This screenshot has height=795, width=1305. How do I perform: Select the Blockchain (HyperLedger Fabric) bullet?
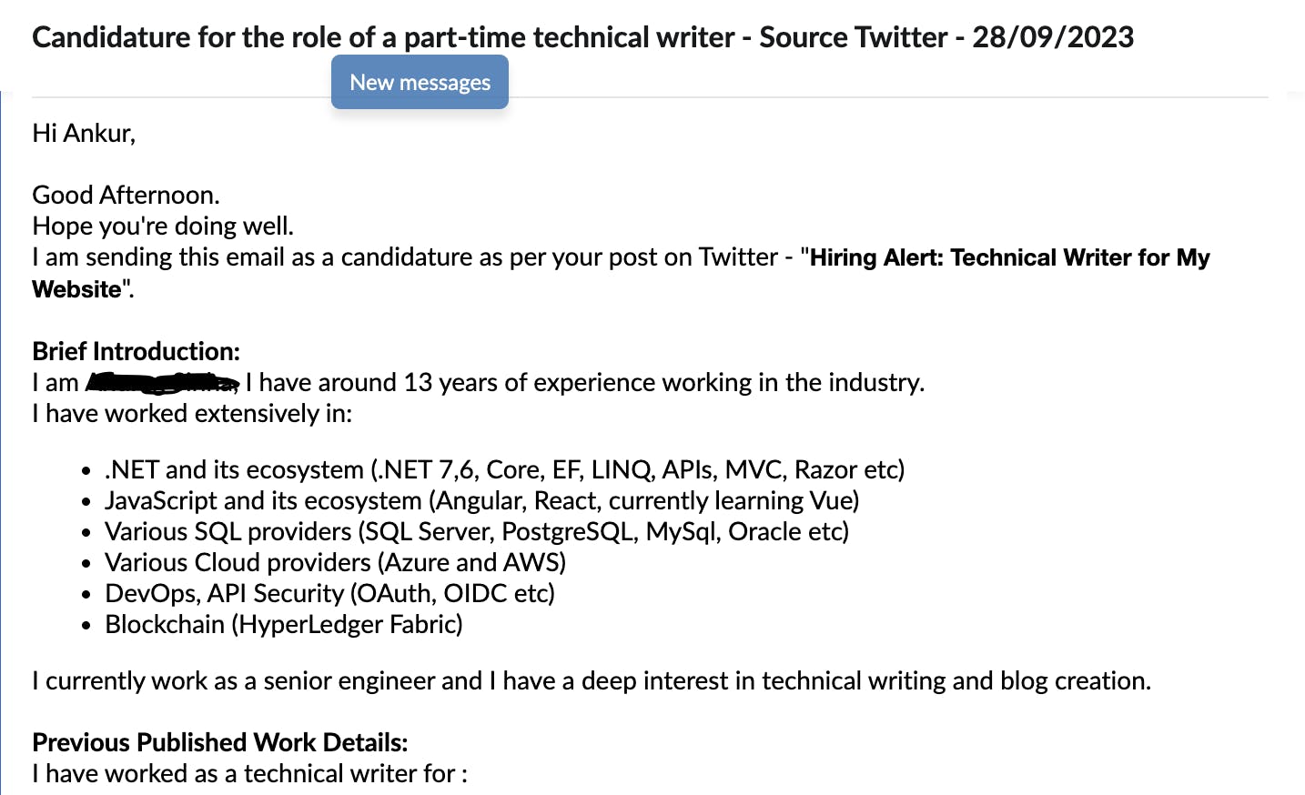point(283,625)
